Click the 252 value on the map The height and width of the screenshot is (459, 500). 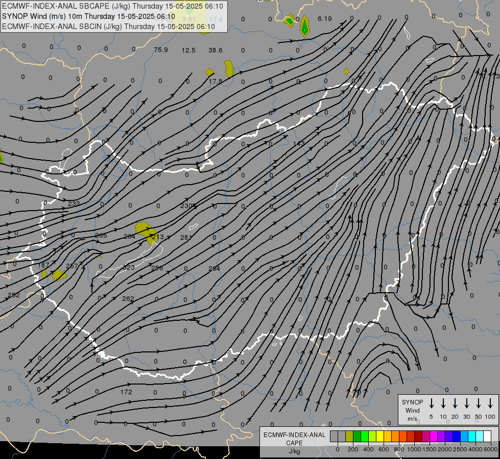[x=14, y=295]
